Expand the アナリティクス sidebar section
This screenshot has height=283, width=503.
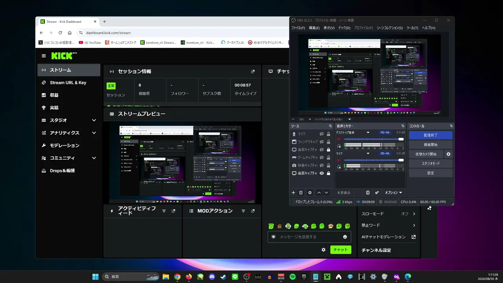(x=94, y=133)
